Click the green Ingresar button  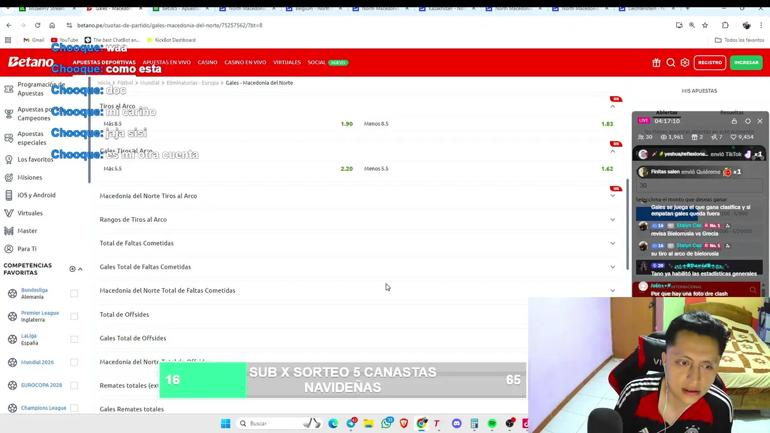click(x=746, y=63)
